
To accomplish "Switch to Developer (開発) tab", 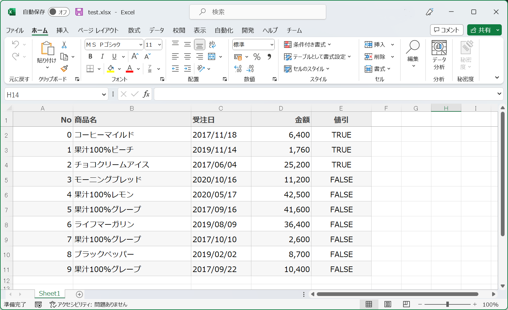I will pyautogui.click(x=248, y=30).
